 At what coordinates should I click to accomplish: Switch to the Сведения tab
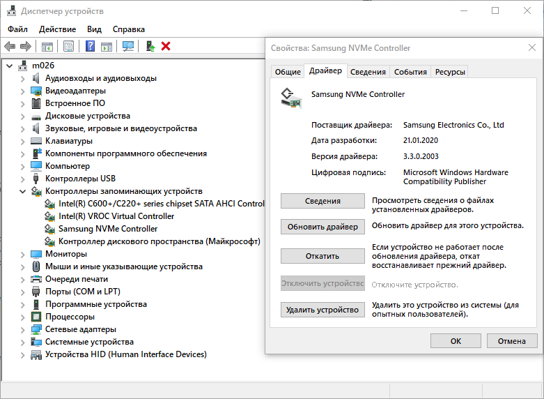368,72
